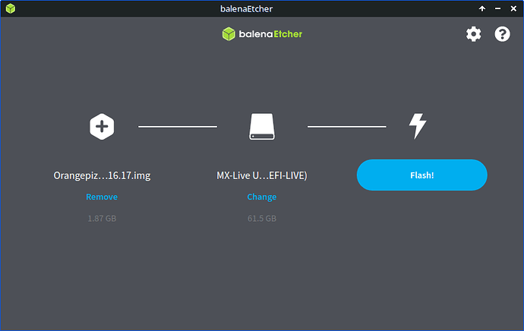Click the MX-Live U…EFI-LIVE) drive name
524x331 pixels.
point(262,175)
